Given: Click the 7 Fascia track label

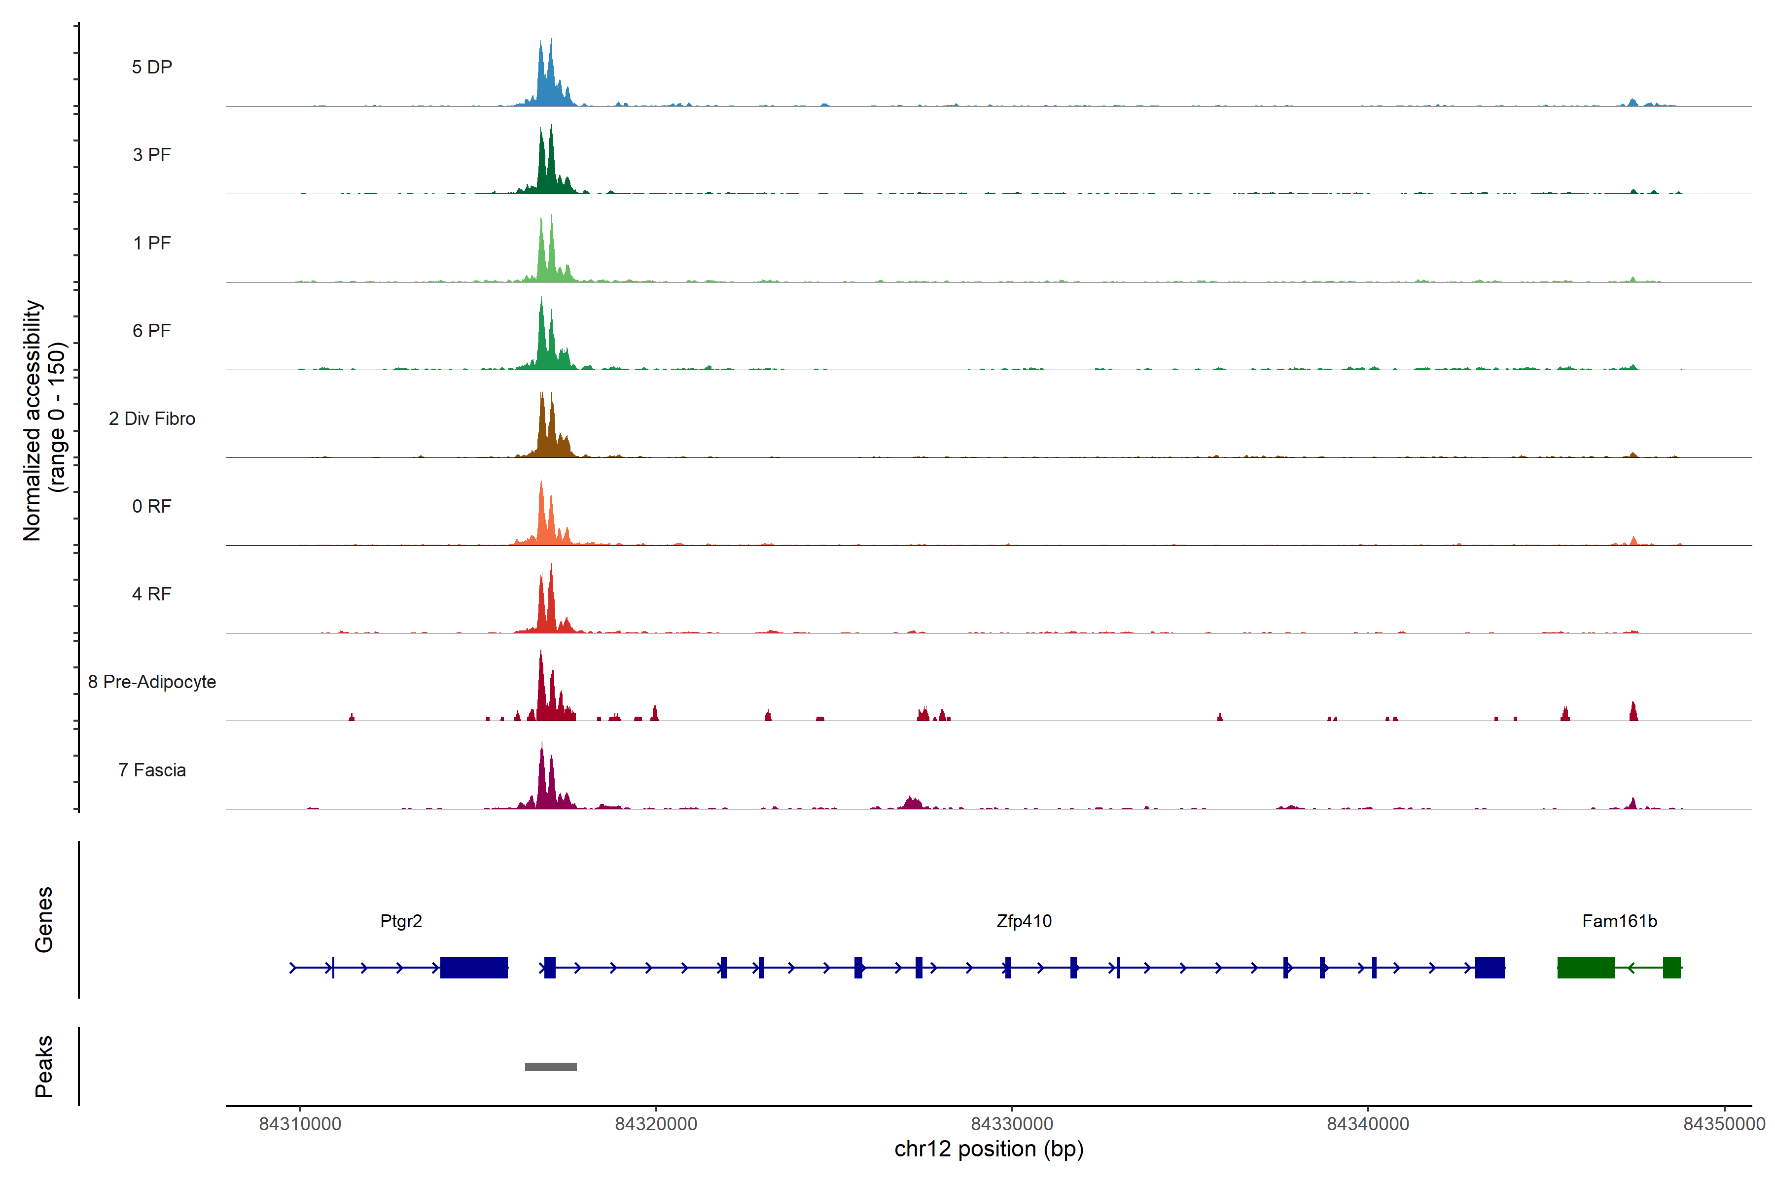Looking at the screenshot, I should [152, 769].
